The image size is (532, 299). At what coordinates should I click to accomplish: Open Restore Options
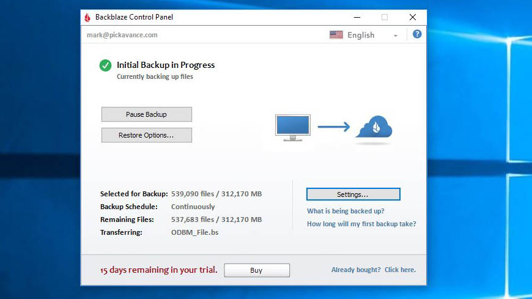tap(147, 135)
